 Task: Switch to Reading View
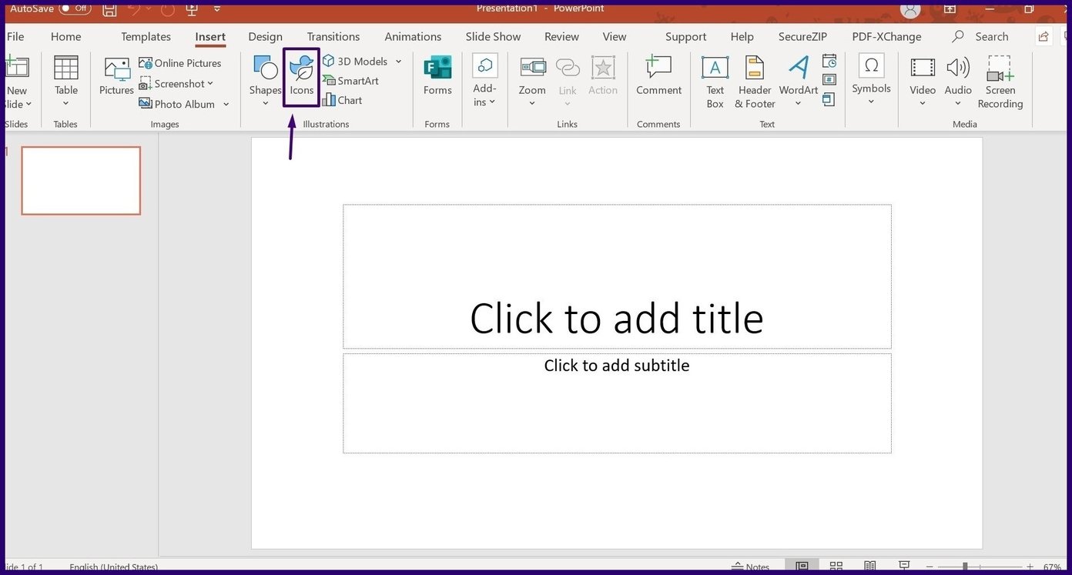(x=870, y=567)
